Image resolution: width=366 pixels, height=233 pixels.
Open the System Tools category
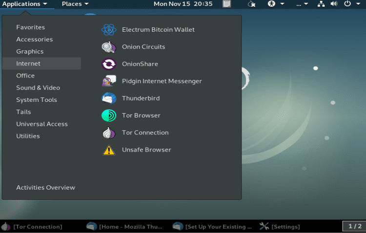pos(41,100)
